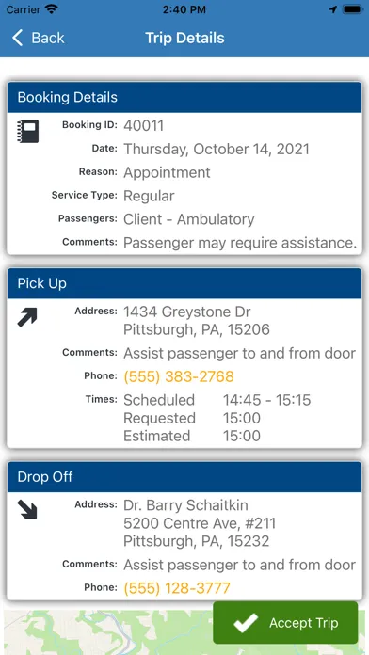Screen dimensions: 369x655
Task: Select the Booking Details header
Action: (x=184, y=97)
